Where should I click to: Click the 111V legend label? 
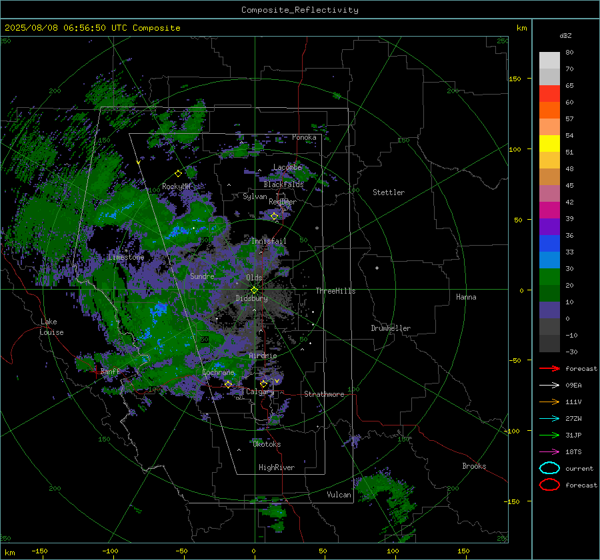573,402
